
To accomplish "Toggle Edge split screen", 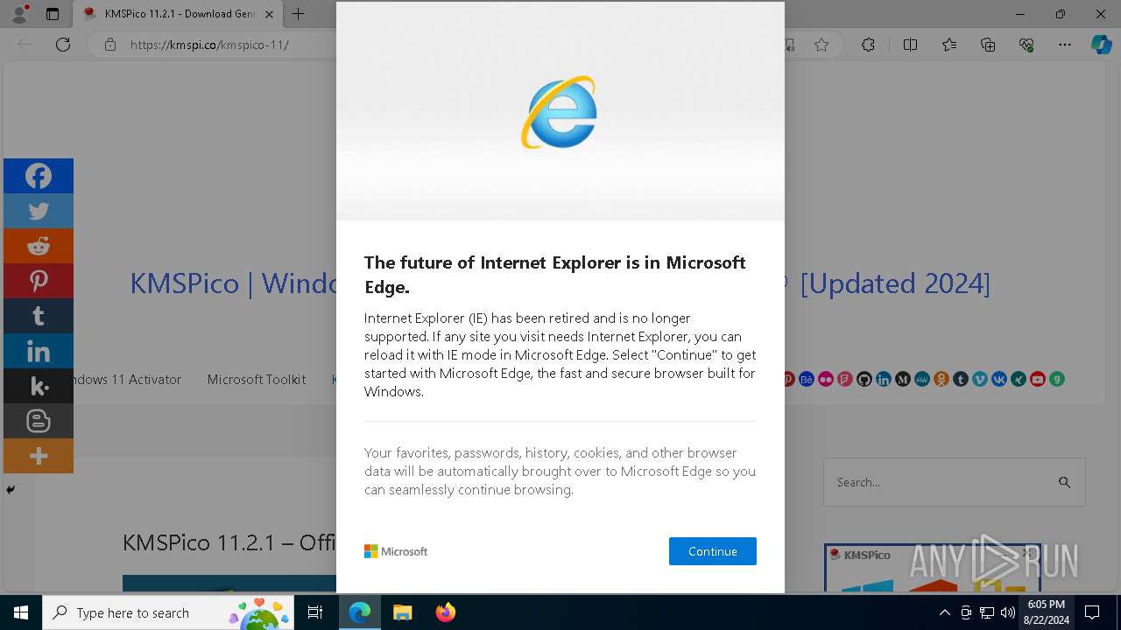I will (x=910, y=45).
